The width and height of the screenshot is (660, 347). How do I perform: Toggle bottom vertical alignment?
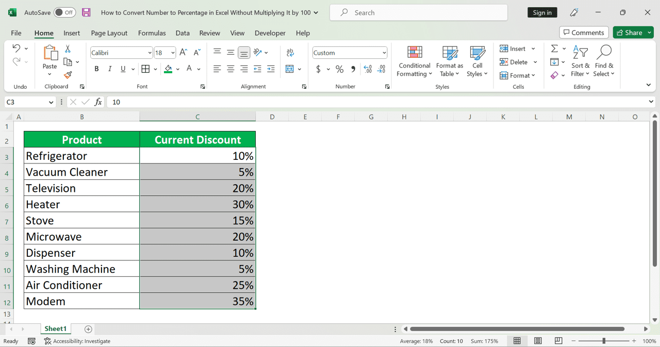pyautogui.click(x=244, y=52)
